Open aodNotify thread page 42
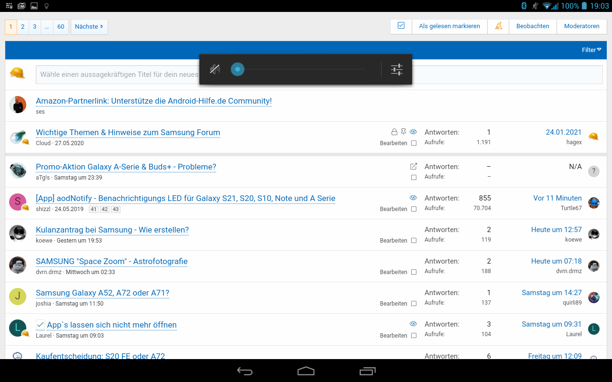Image resolution: width=612 pixels, height=382 pixels. [104, 209]
